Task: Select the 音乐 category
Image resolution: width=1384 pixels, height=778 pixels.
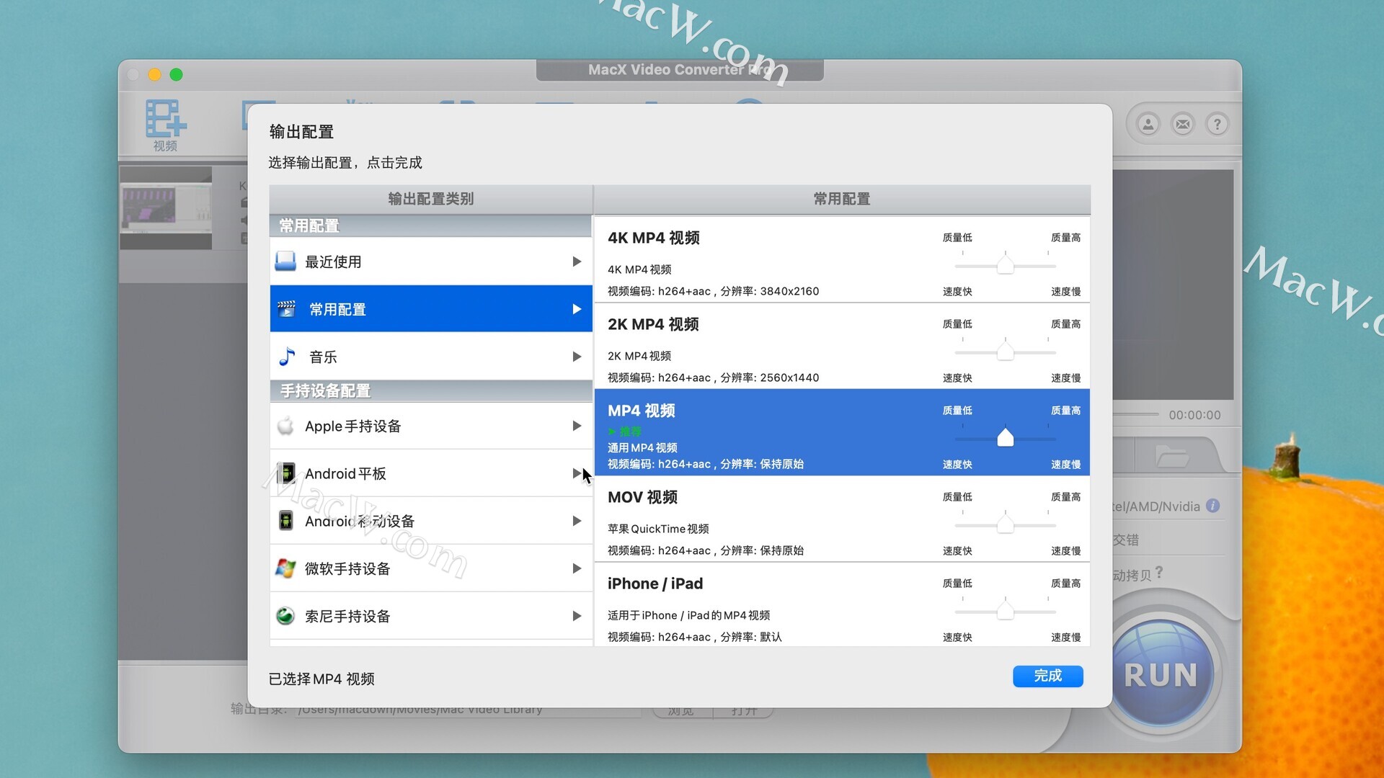Action: (x=431, y=357)
